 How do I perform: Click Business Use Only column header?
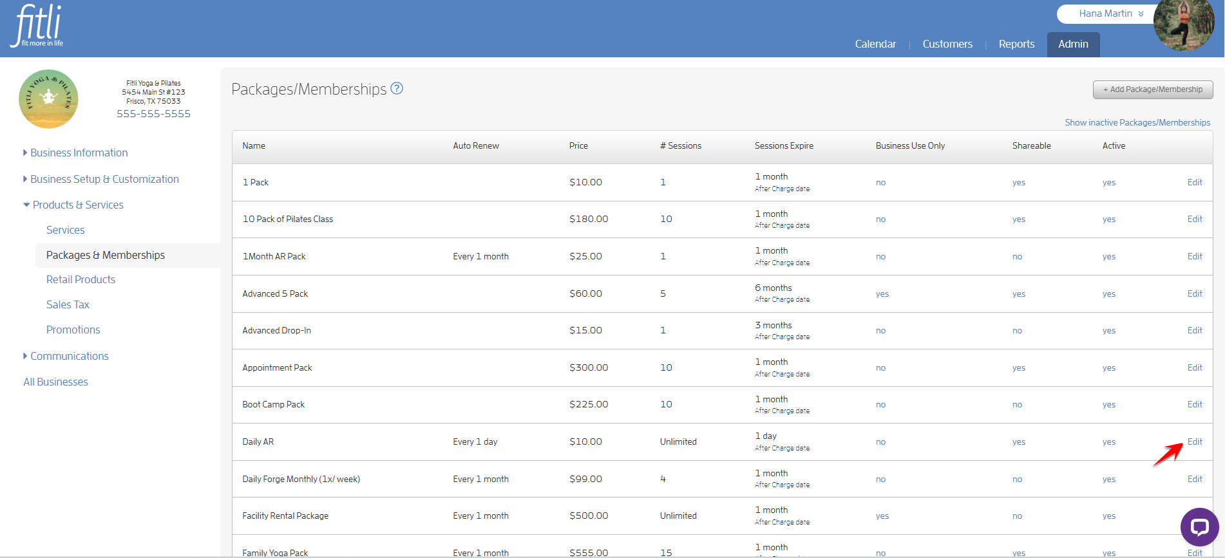(x=910, y=145)
